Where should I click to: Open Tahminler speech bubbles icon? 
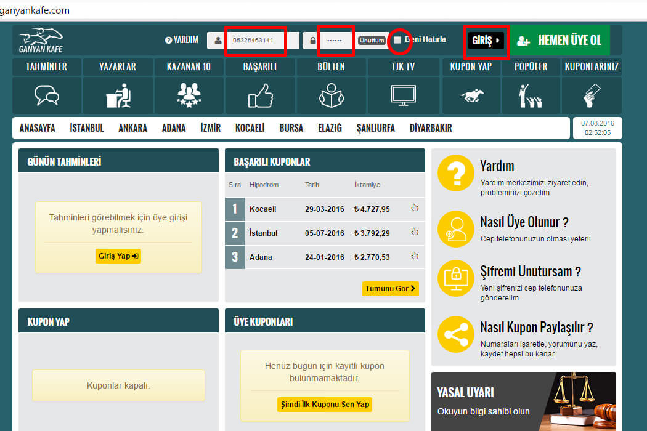coord(47,95)
